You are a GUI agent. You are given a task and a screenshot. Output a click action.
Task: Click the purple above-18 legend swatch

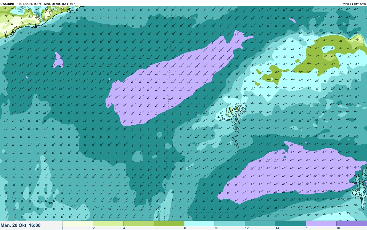[352, 223]
